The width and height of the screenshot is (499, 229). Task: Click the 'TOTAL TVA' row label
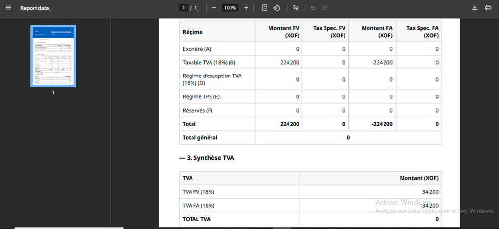coord(196,219)
